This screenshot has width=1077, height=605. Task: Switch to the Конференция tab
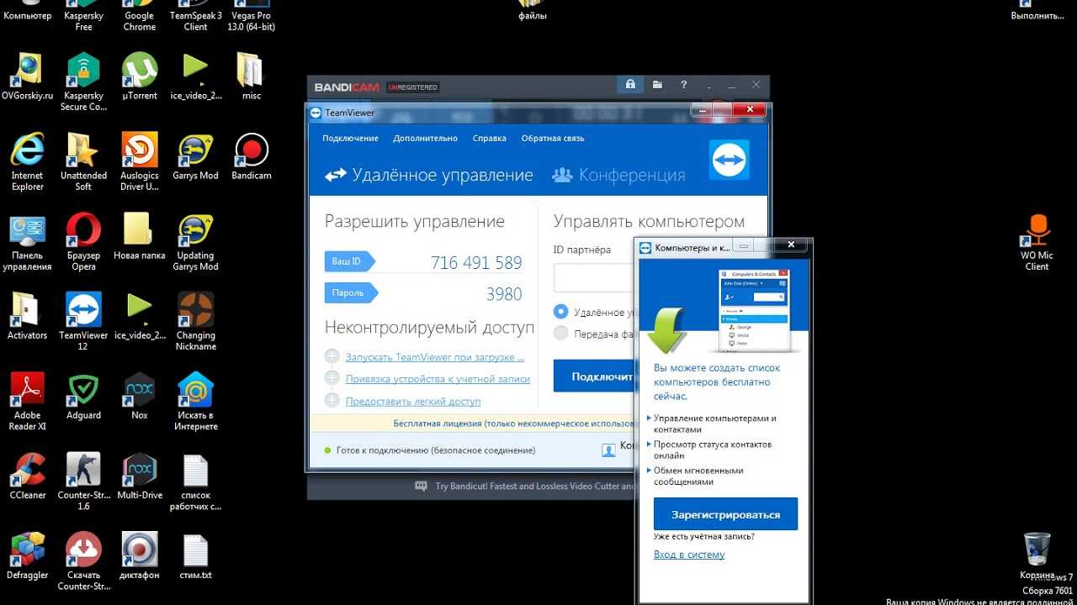pyautogui.click(x=618, y=175)
